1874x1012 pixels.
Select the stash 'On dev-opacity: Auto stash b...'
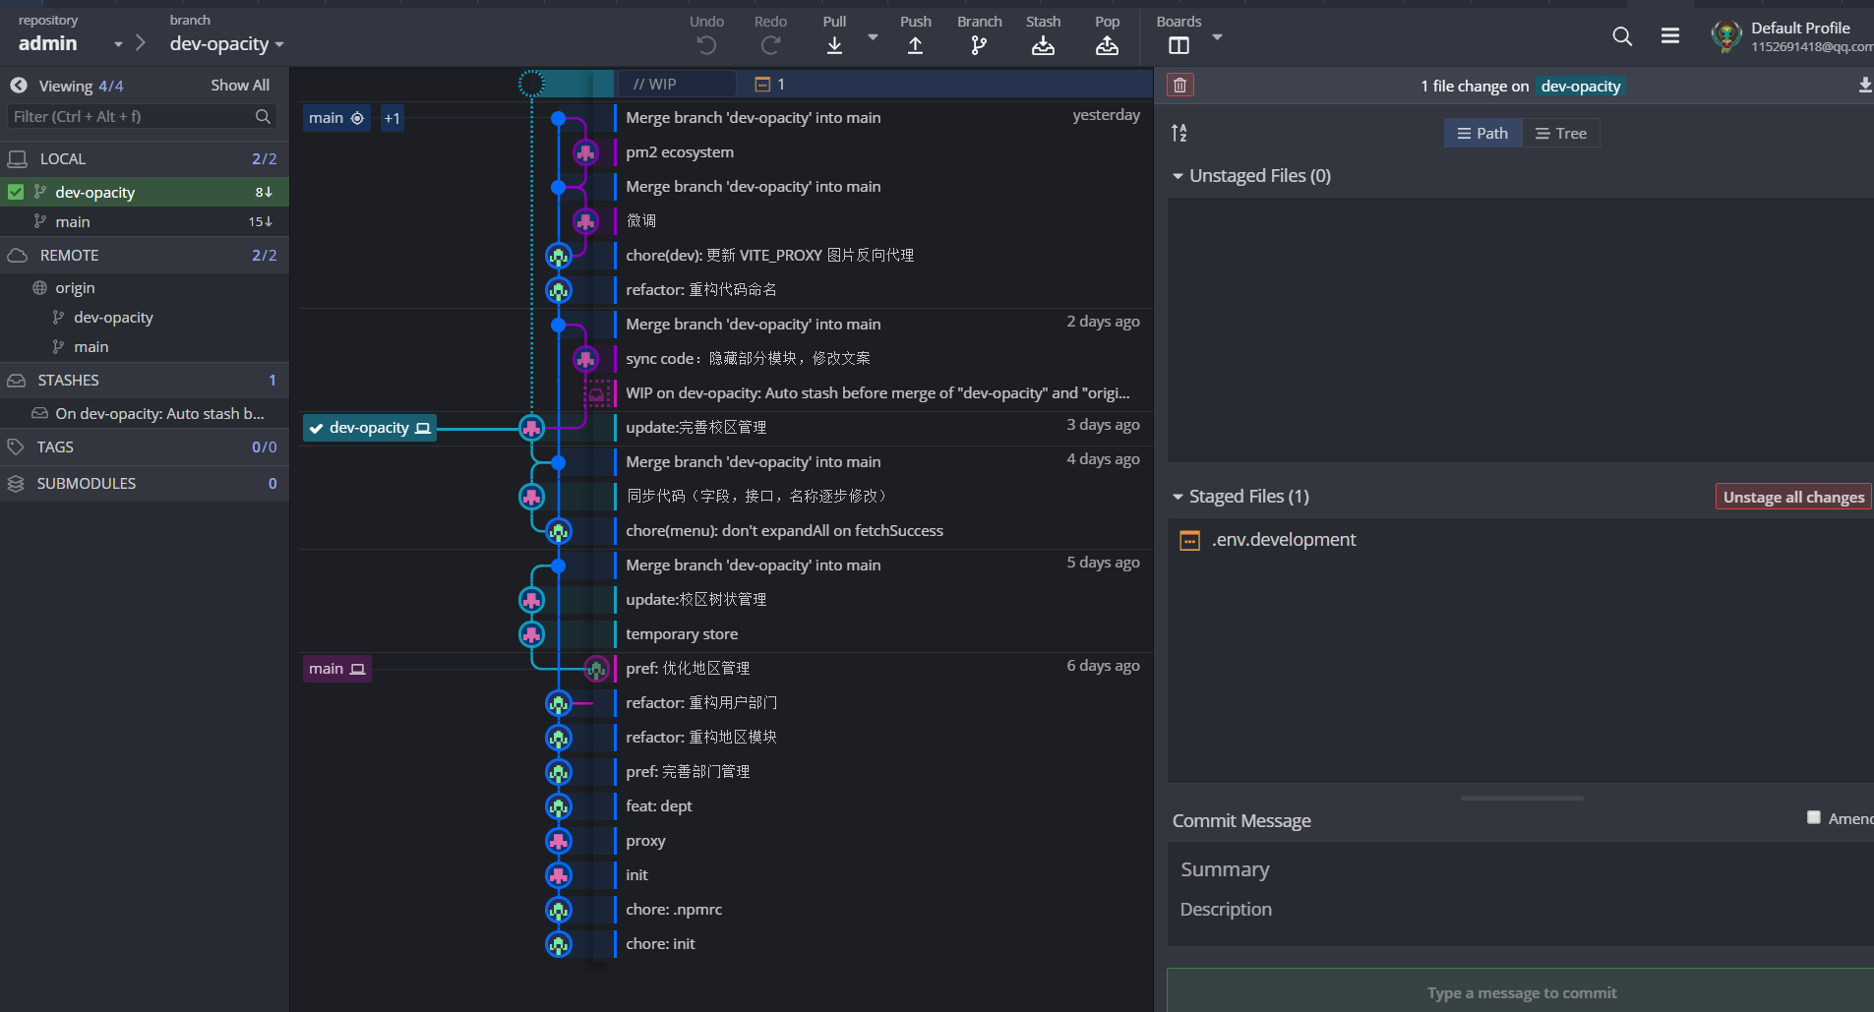coord(145,413)
